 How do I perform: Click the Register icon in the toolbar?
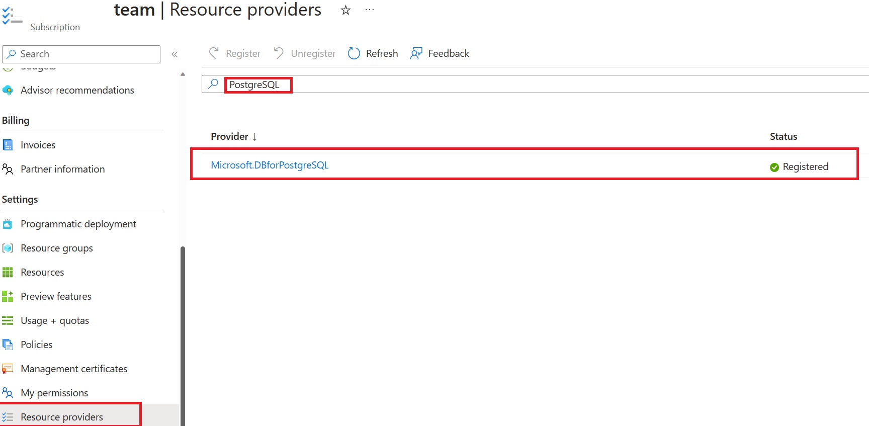214,53
